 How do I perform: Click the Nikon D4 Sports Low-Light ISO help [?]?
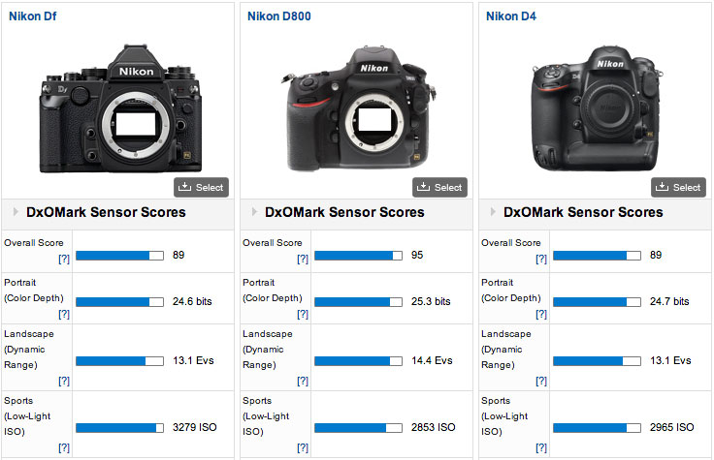point(541,447)
